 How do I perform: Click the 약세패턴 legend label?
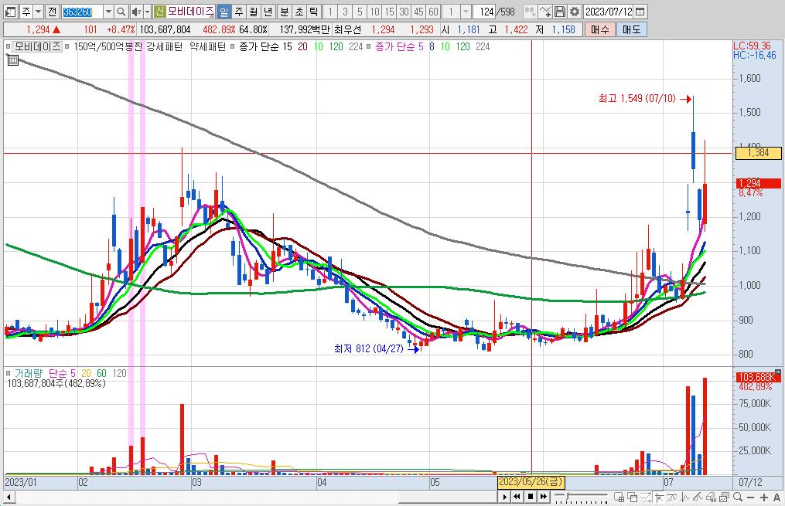coord(208,46)
